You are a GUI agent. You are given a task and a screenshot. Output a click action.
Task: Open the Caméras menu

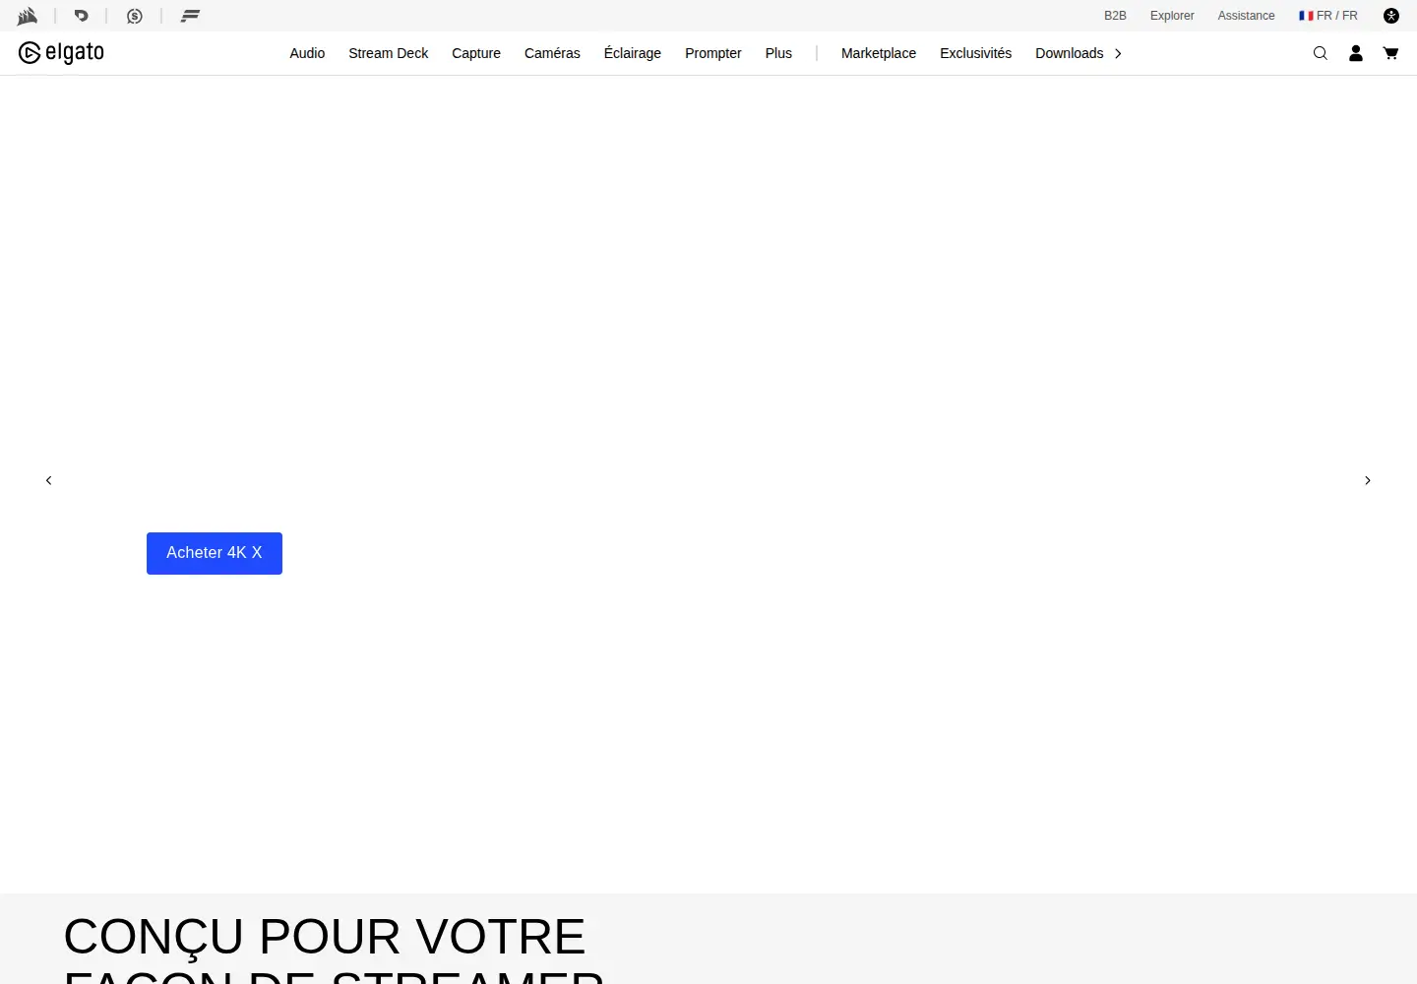552,53
